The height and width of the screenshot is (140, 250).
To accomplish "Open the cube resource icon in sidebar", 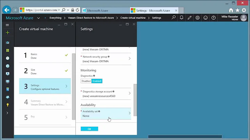I will click(8, 43).
